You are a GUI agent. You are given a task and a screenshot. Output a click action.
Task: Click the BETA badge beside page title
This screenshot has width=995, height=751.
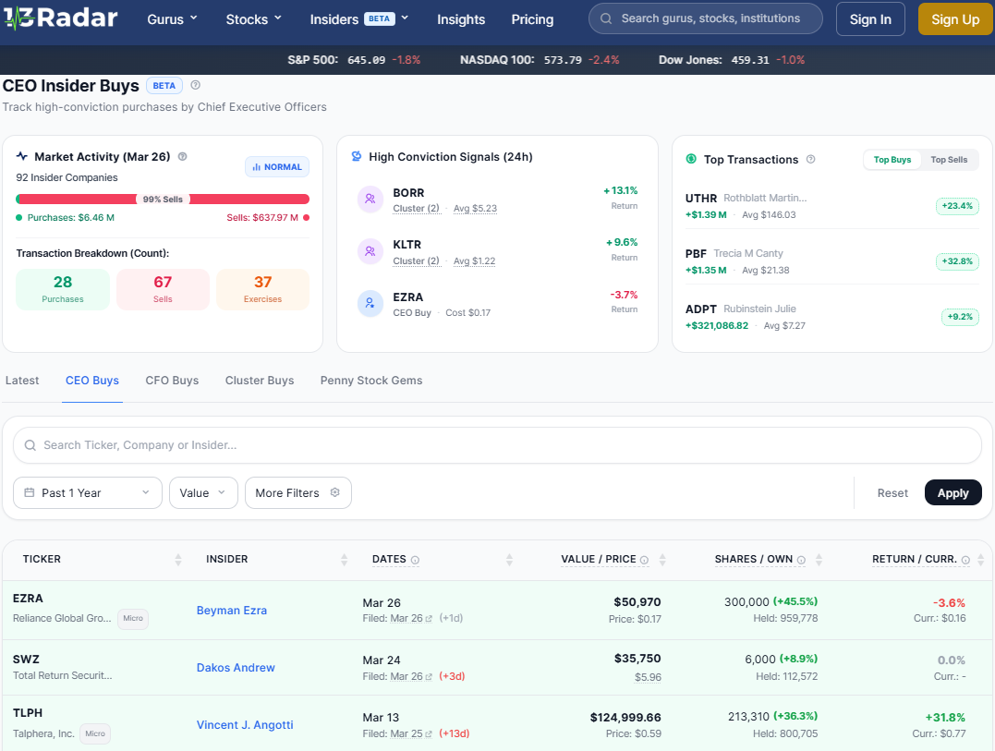coord(164,86)
